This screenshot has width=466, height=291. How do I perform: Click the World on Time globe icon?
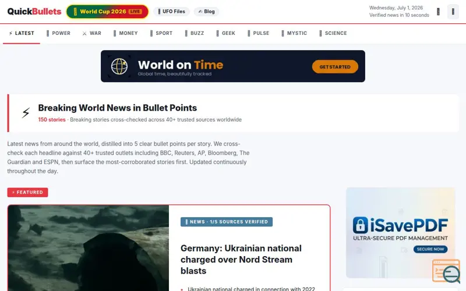[x=119, y=66]
